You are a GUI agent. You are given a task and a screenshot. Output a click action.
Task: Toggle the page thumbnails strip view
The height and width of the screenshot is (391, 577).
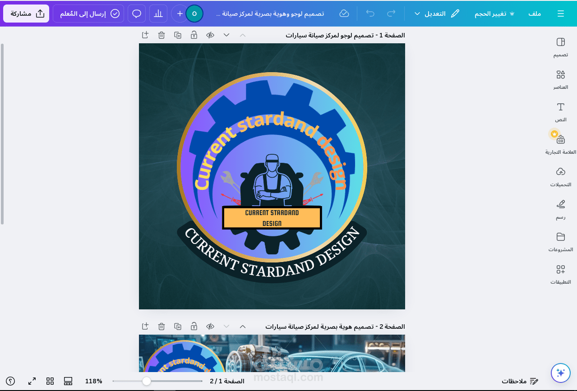pos(68,381)
